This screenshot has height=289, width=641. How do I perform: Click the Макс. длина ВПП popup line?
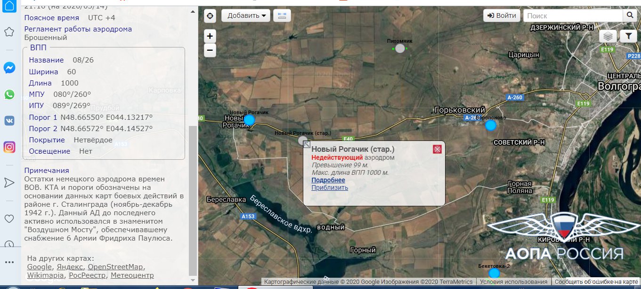coord(350,172)
